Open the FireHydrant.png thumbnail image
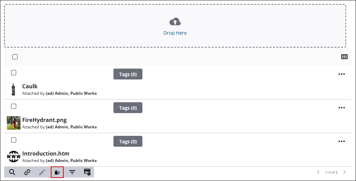 click(14, 123)
